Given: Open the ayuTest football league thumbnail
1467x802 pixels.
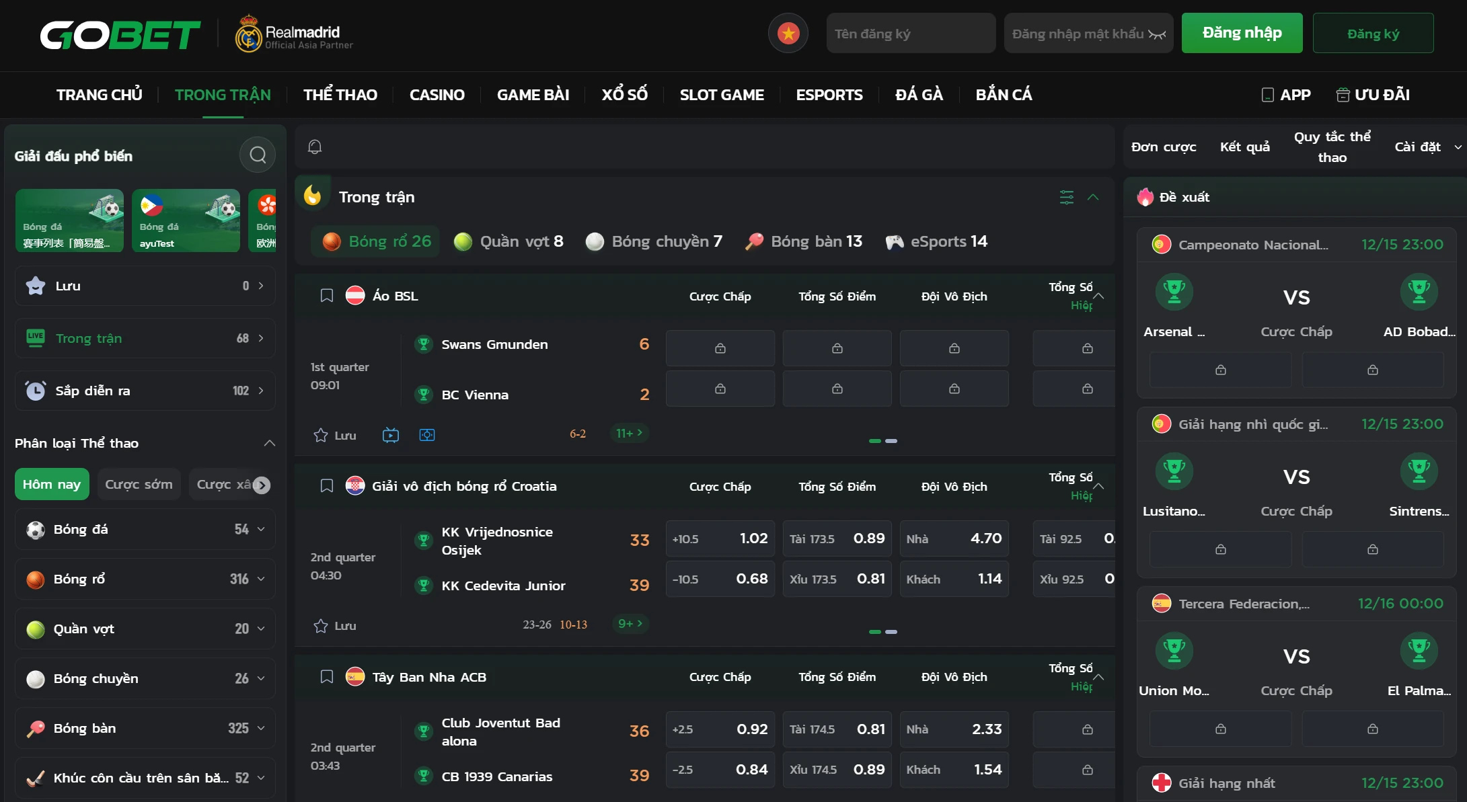Looking at the screenshot, I should tap(186, 220).
